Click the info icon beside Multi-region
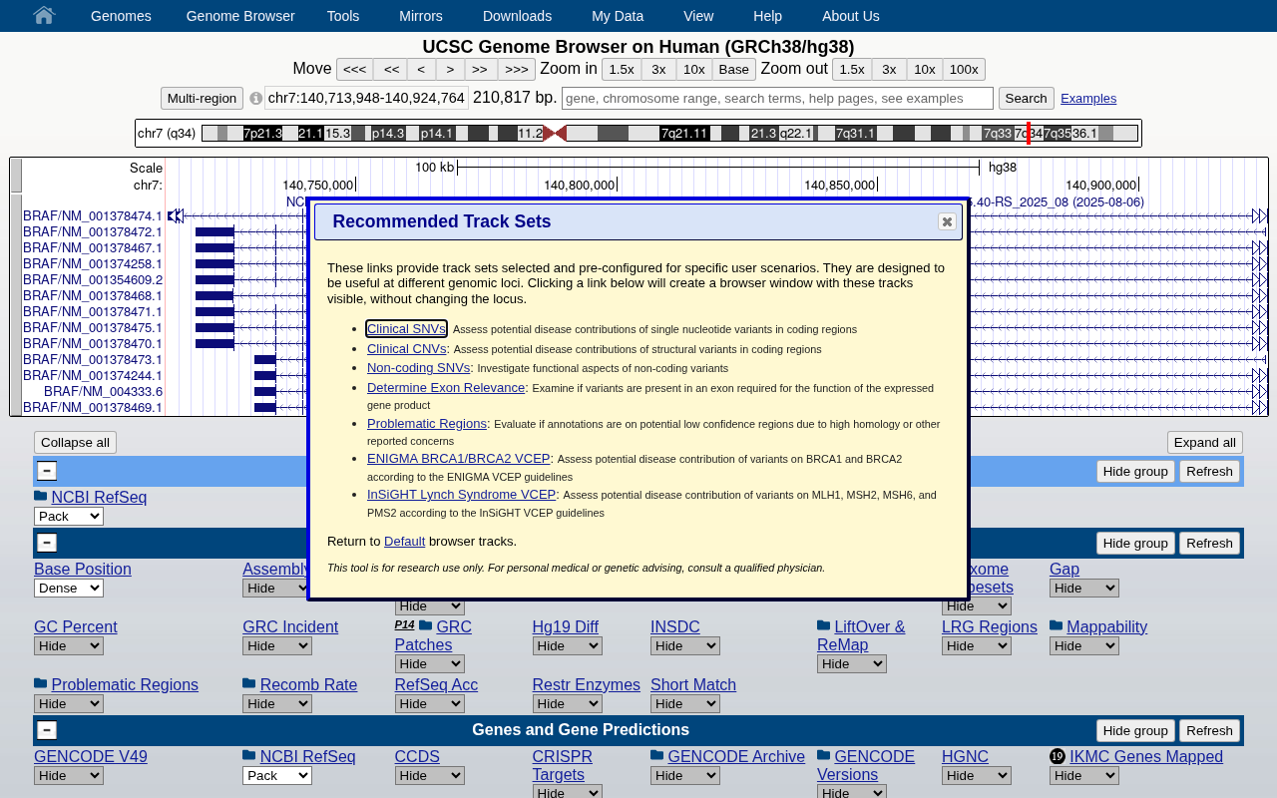Image resolution: width=1277 pixels, height=798 pixels. point(256,98)
